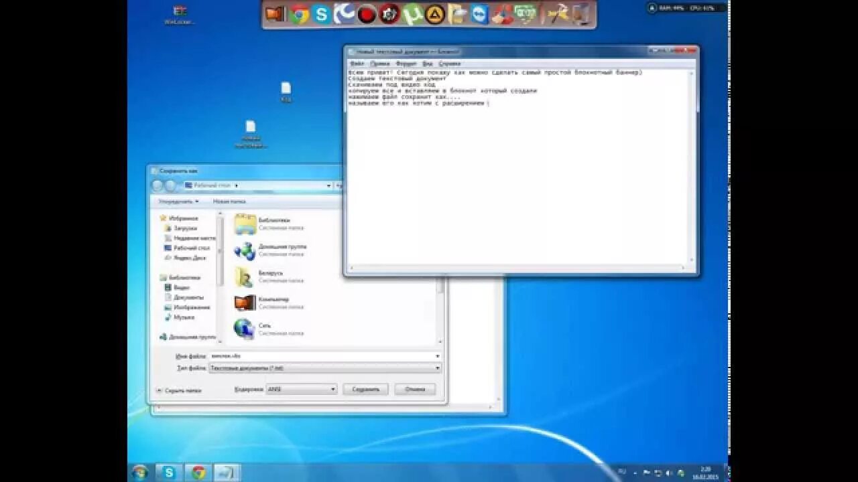
Task: Select Музыка in the navigation pane
Action: click(180, 317)
